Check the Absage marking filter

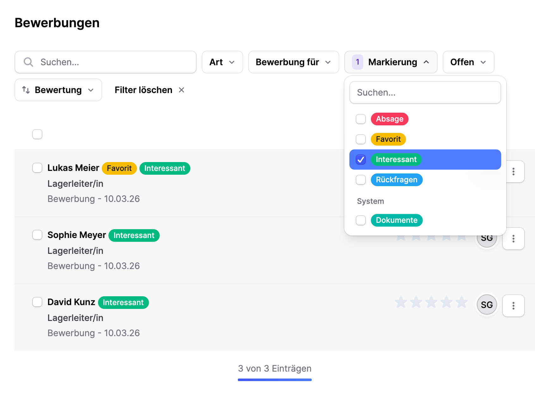(361, 119)
